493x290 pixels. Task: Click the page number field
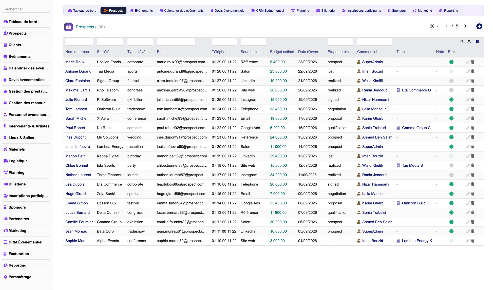click(x=446, y=26)
